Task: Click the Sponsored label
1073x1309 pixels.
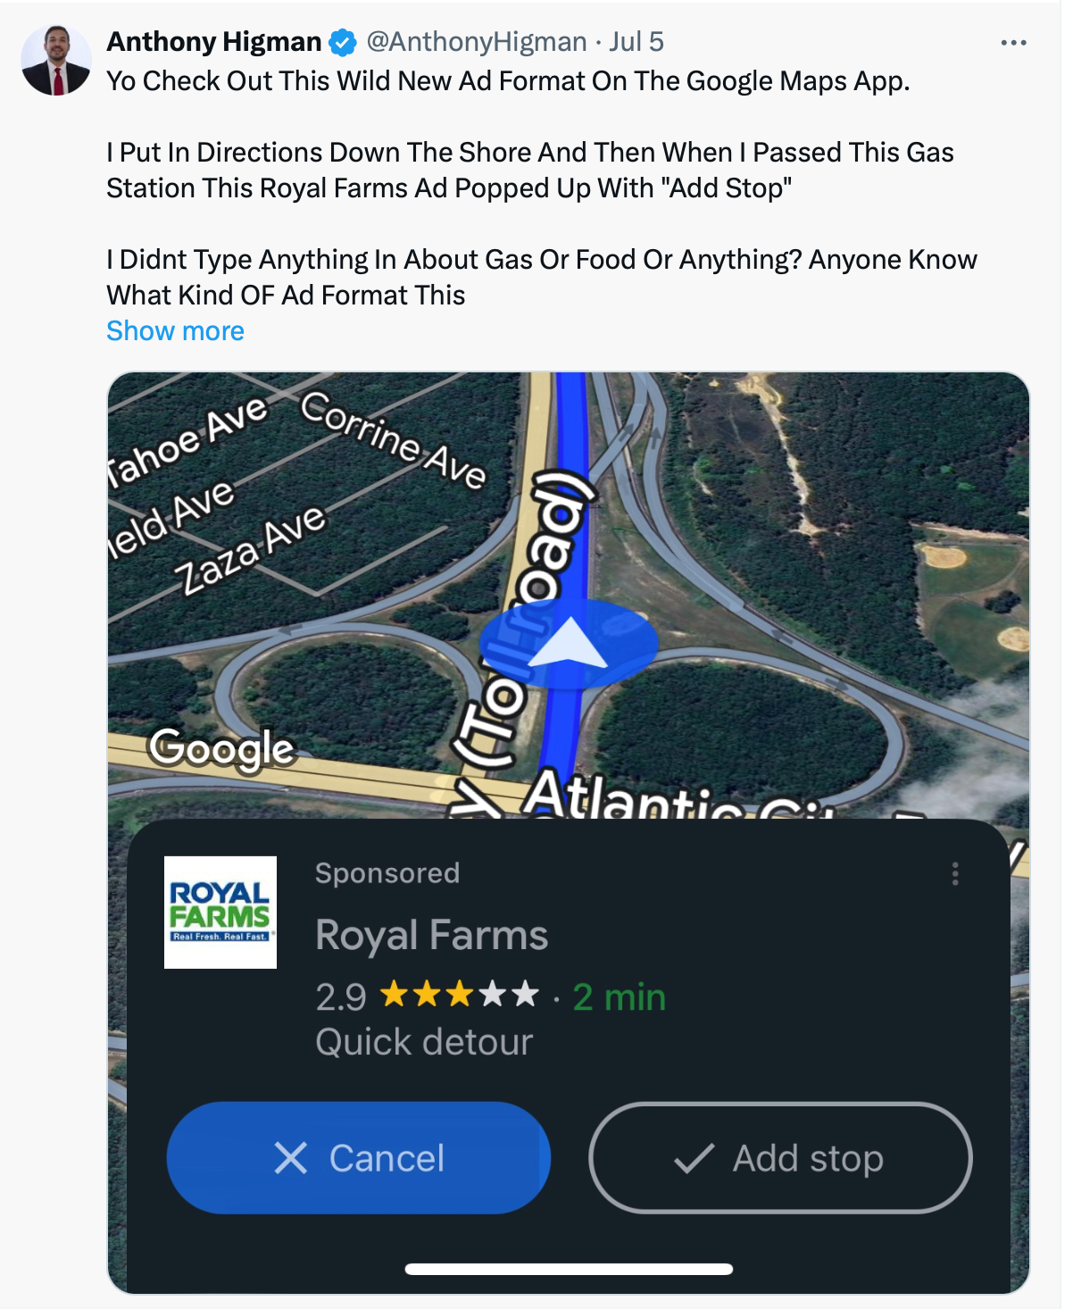Action: click(x=387, y=873)
